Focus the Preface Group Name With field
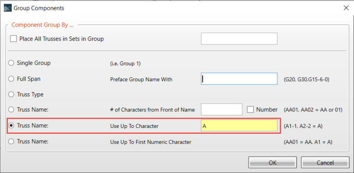The image size is (354, 173). (x=239, y=78)
